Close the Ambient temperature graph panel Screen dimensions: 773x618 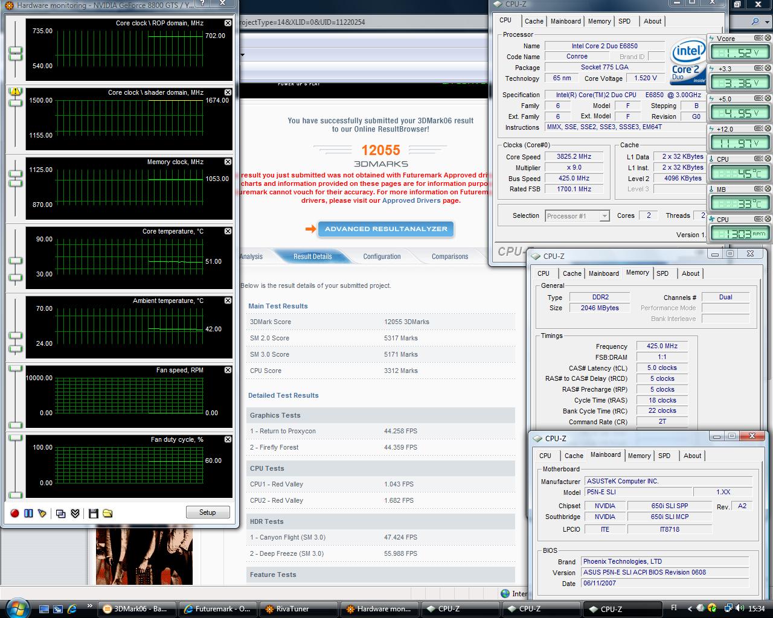point(228,301)
